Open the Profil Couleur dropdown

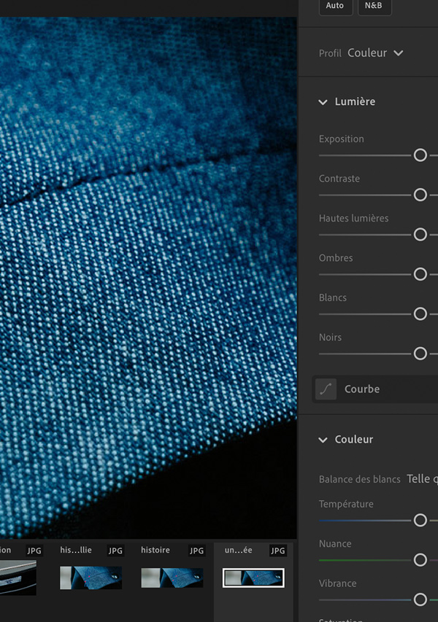[375, 53]
